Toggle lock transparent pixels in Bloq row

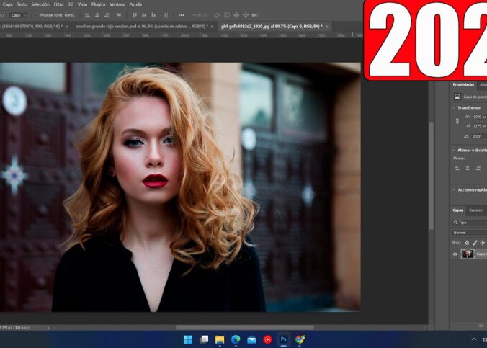coord(467,243)
